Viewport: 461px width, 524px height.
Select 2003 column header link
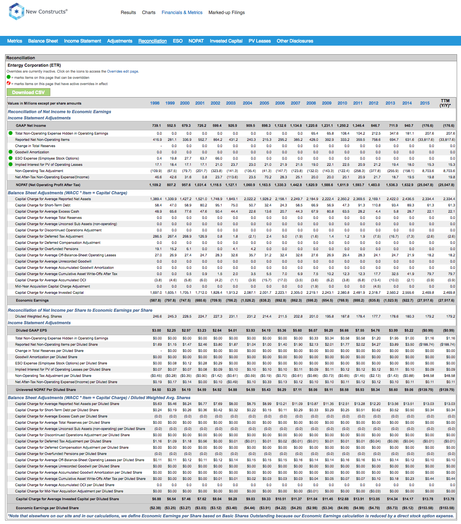click(x=231, y=103)
